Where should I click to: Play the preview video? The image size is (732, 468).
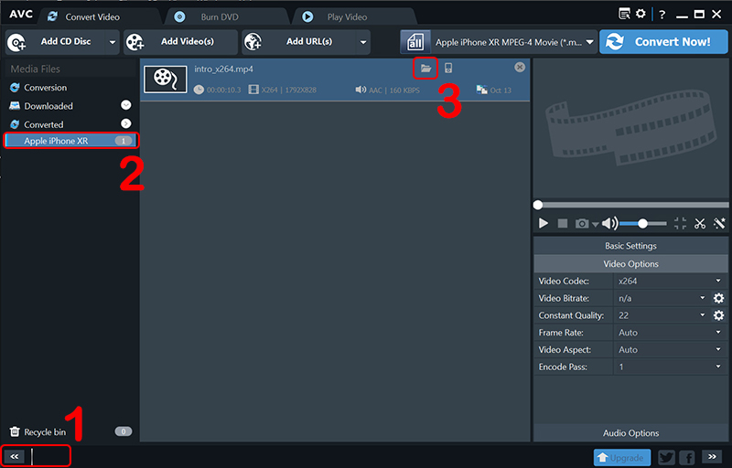point(543,223)
